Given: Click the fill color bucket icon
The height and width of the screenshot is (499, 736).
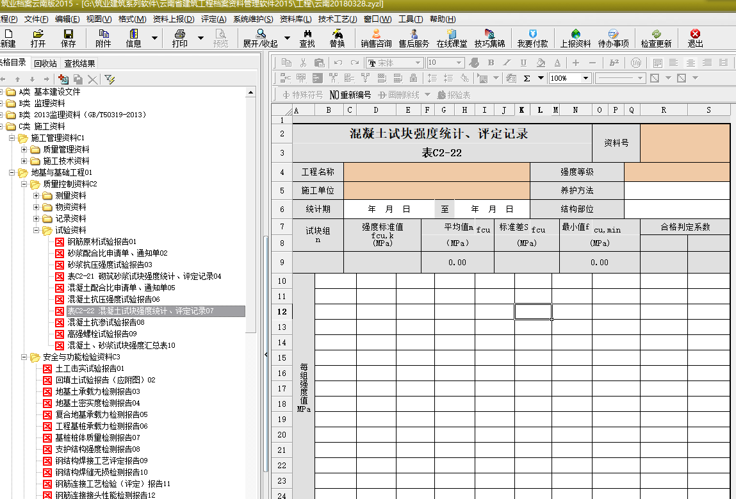Looking at the screenshot, I should click(540, 63).
